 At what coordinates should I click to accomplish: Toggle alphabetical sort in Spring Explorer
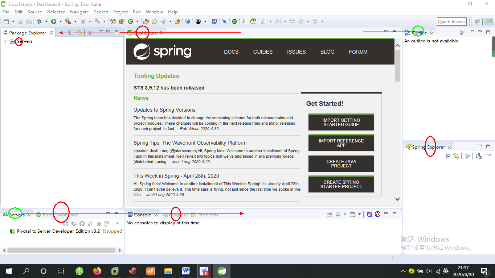click(x=479, y=156)
